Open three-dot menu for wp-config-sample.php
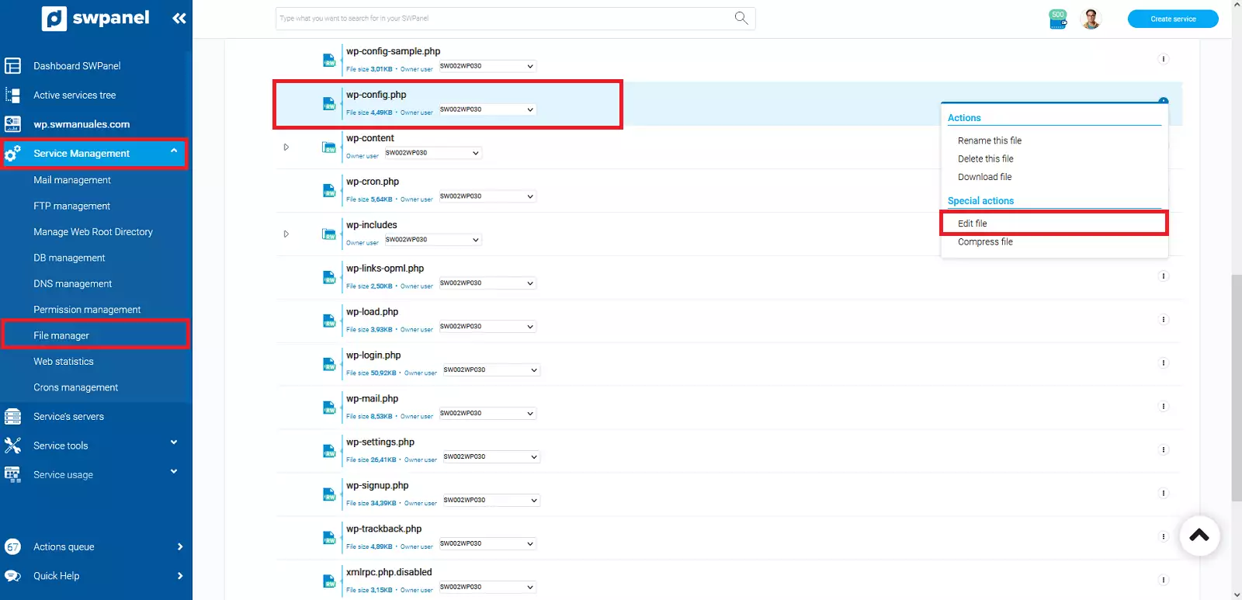This screenshot has height=600, width=1242. click(x=1163, y=59)
